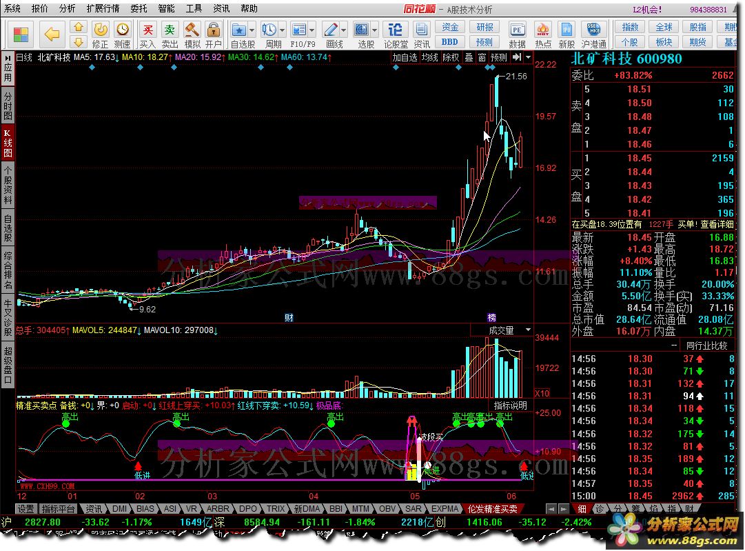Viewport: 745px width, 551px height.
Task: Open the 数据 PE data icon
Action: click(517, 30)
